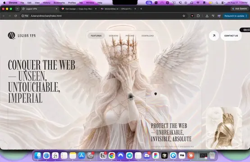Click the menu bar date and time
Viewport: 250px width, 162px height.
tap(237, 3)
